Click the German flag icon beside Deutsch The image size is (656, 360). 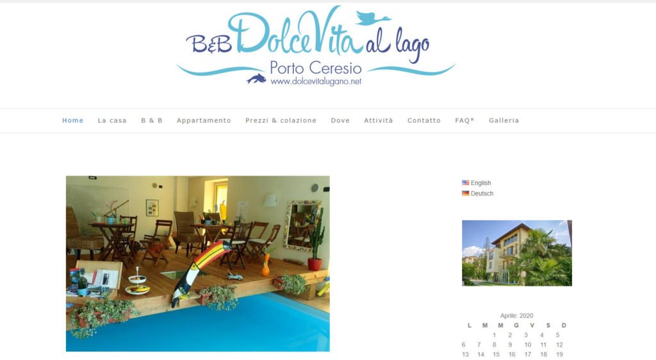(x=465, y=193)
